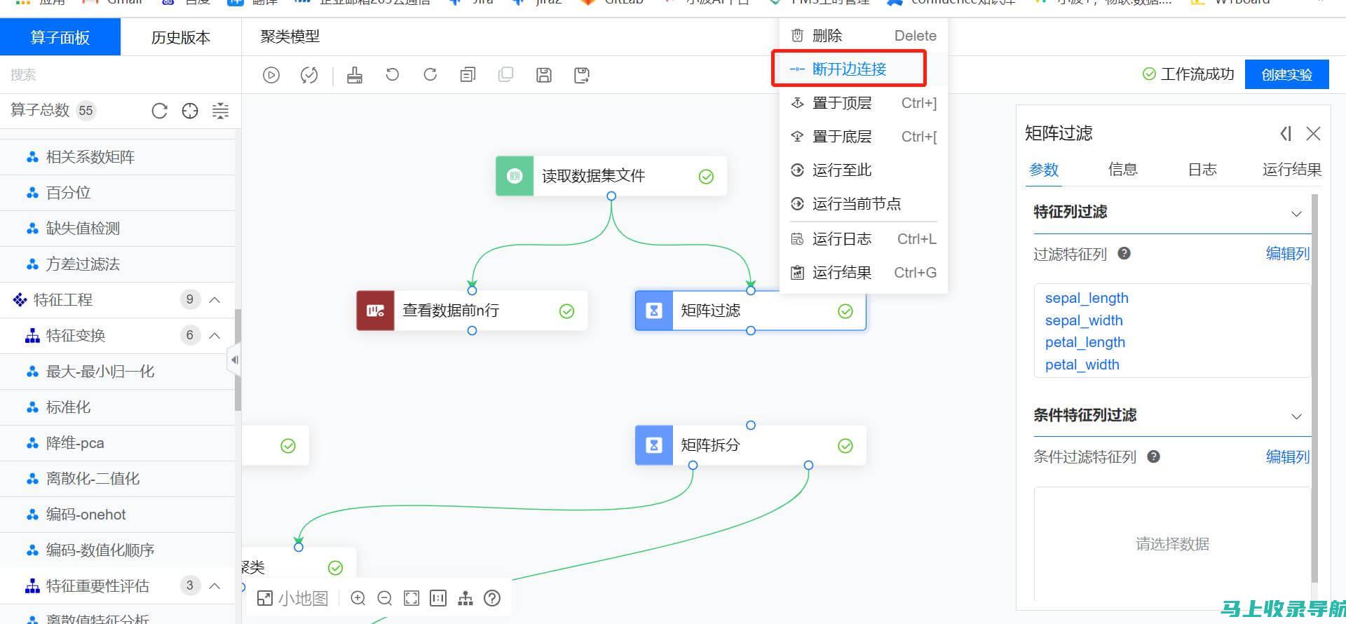Image resolution: width=1346 pixels, height=624 pixels.
Task: Choose 断开边连接 in context menu
Action: (864, 69)
